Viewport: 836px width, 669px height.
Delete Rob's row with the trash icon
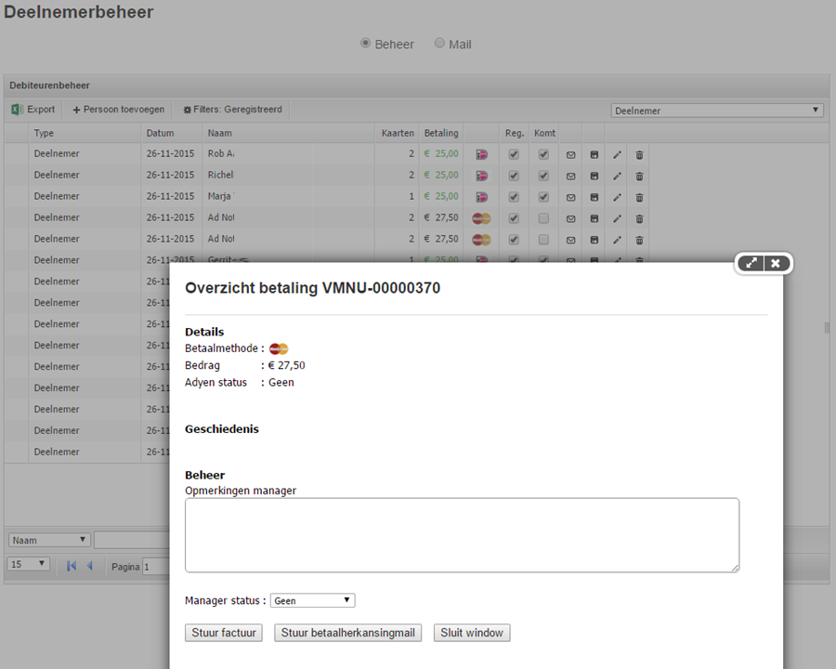(x=639, y=154)
